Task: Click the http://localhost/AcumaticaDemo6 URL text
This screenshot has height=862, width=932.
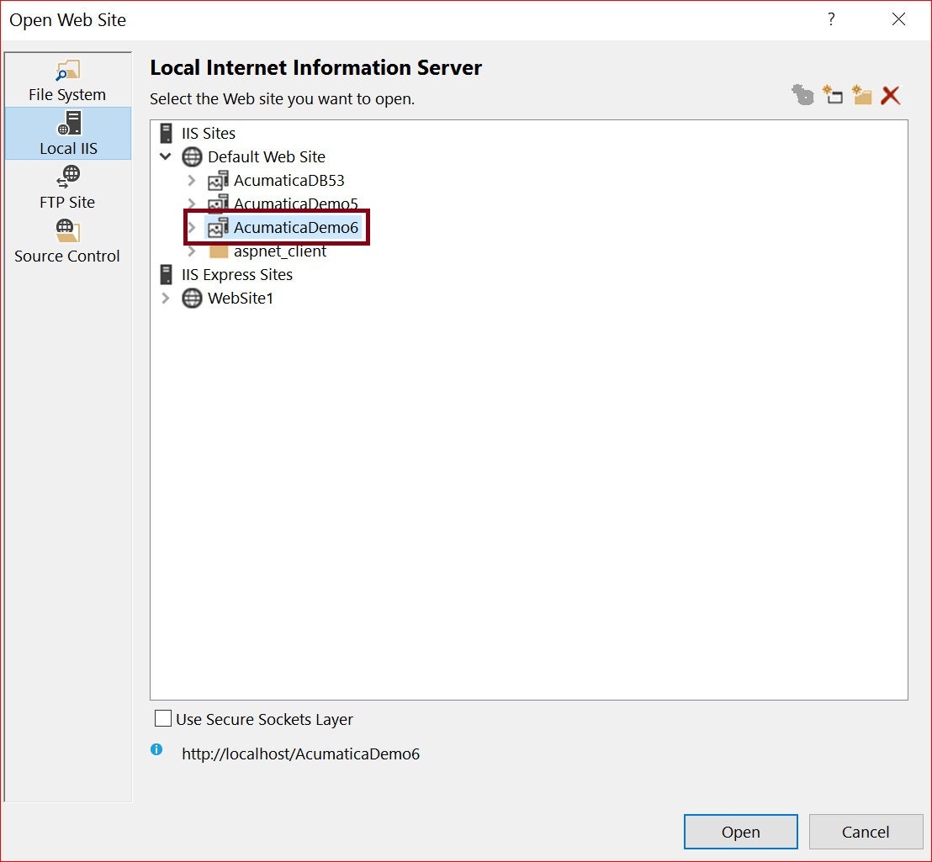Action: coord(301,754)
